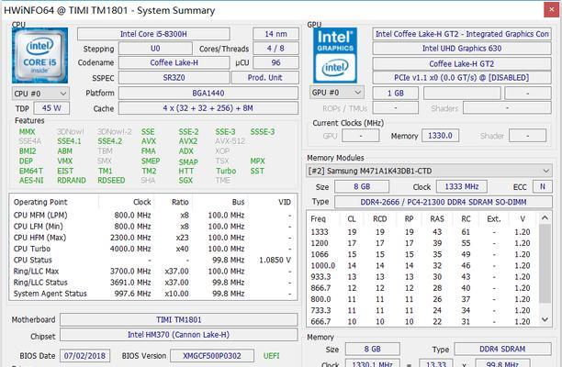
Task: Click the module Clock 1333 MHz field
Action: 462,186
